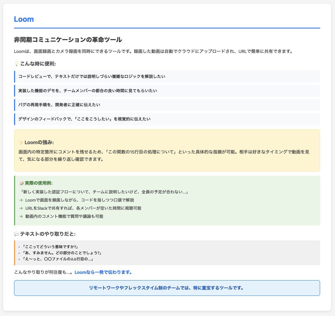Screen dimensions: 335x316
Task: Click the memo emoji beside 実際の使用例
Action: (x=21, y=183)
